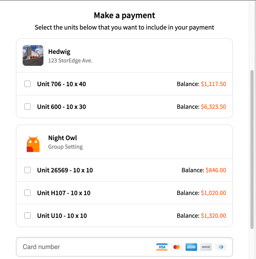This screenshot has height=259, width=256.
Task: Click the Night Owl facility name
Action: [x=63, y=138]
